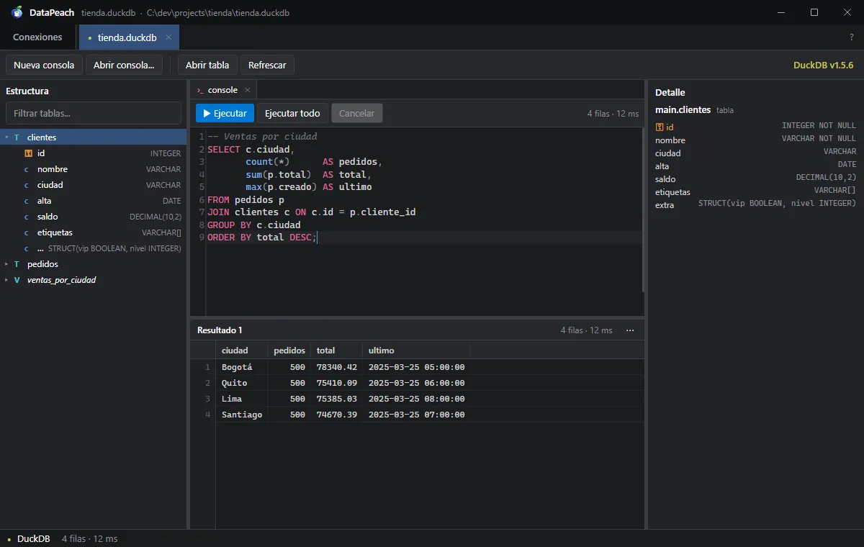Focus the Filtrar tablas search field
Image resolution: width=864 pixels, height=547 pixels.
[x=94, y=113]
